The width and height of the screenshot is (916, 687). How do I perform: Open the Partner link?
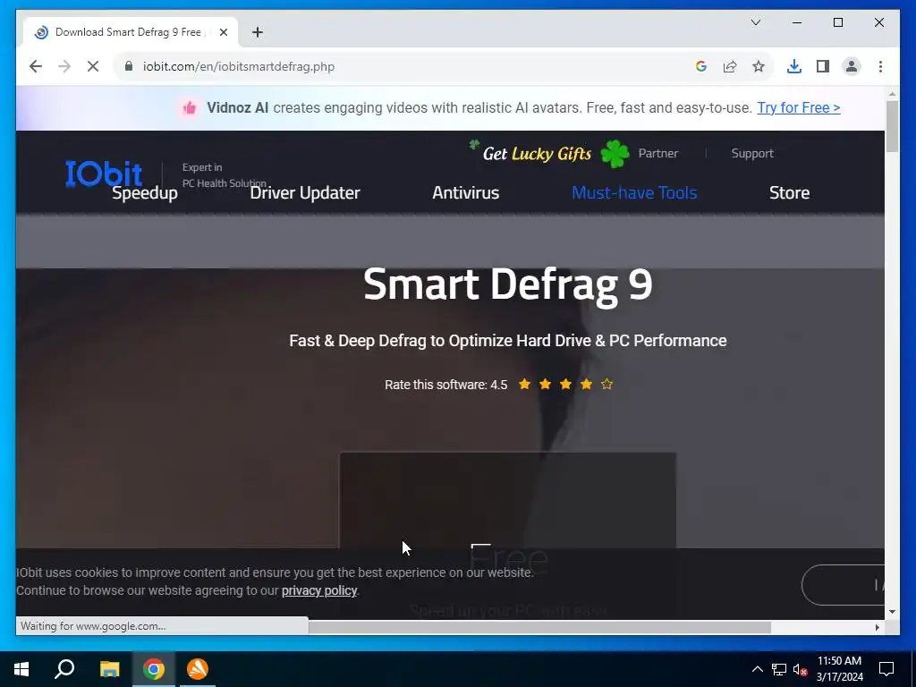pos(657,153)
